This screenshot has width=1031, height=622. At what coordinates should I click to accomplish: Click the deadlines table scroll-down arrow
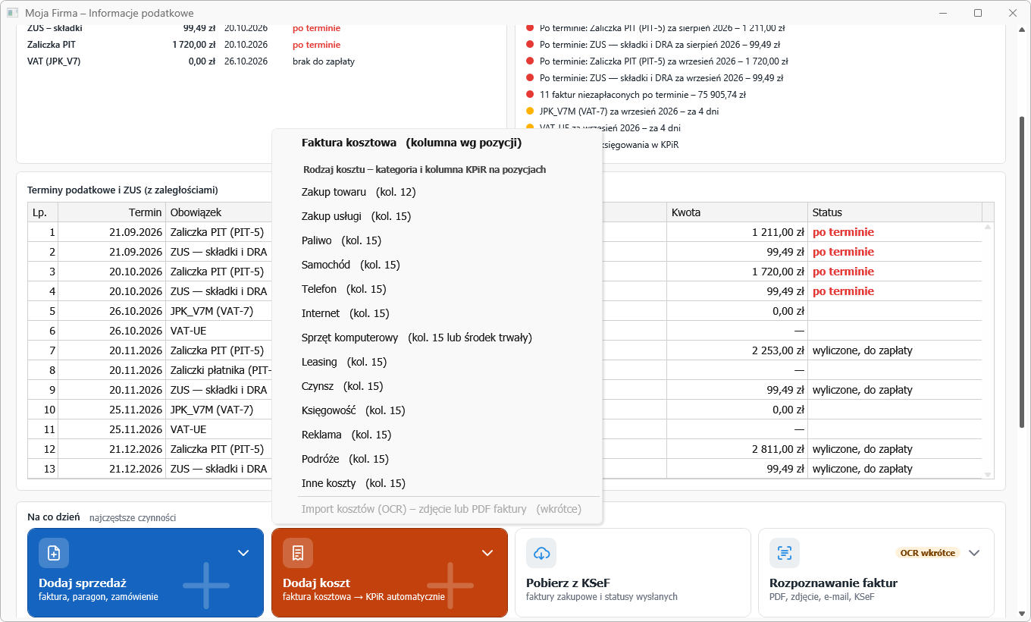click(x=988, y=474)
